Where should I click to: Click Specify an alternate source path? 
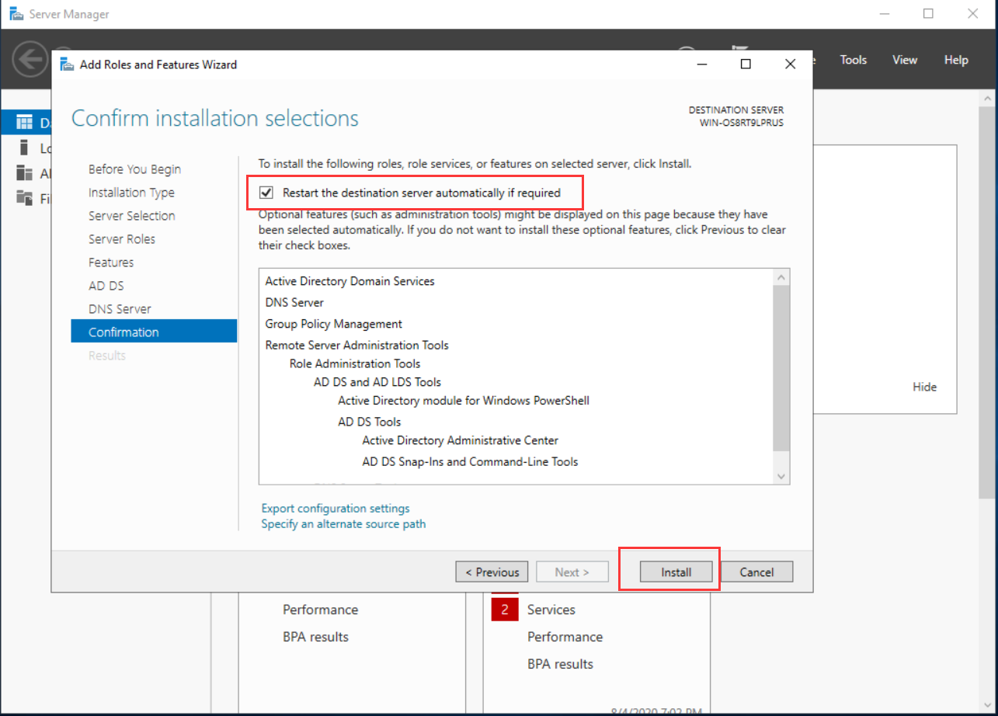(x=343, y=524)
